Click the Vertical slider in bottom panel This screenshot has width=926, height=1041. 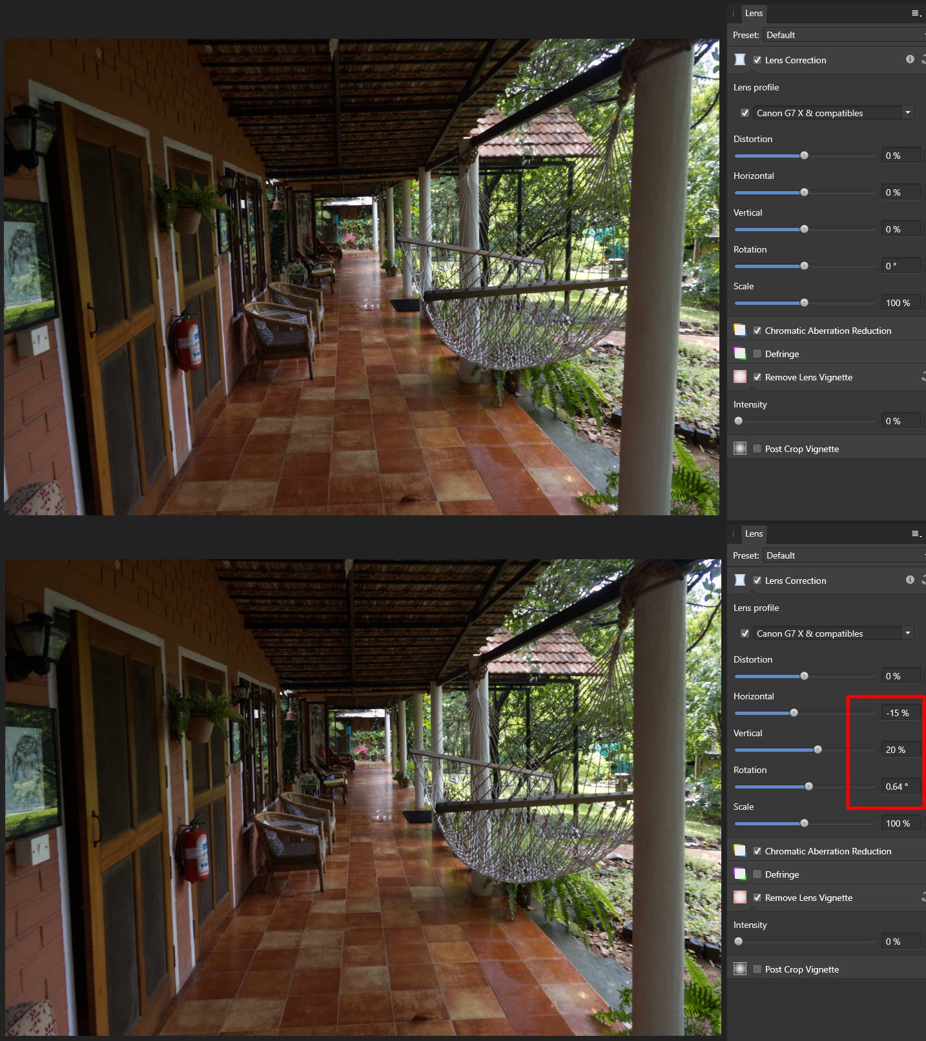[x=805, y=750]
